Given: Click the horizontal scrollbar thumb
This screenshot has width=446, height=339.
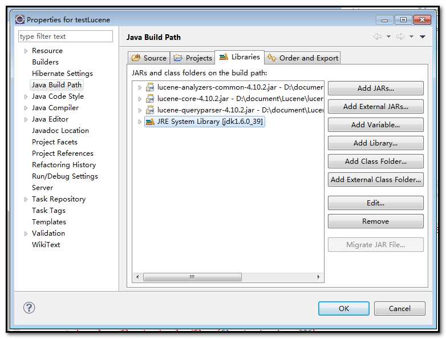Looking at the screenshot, I should click(x=192, y=277).
